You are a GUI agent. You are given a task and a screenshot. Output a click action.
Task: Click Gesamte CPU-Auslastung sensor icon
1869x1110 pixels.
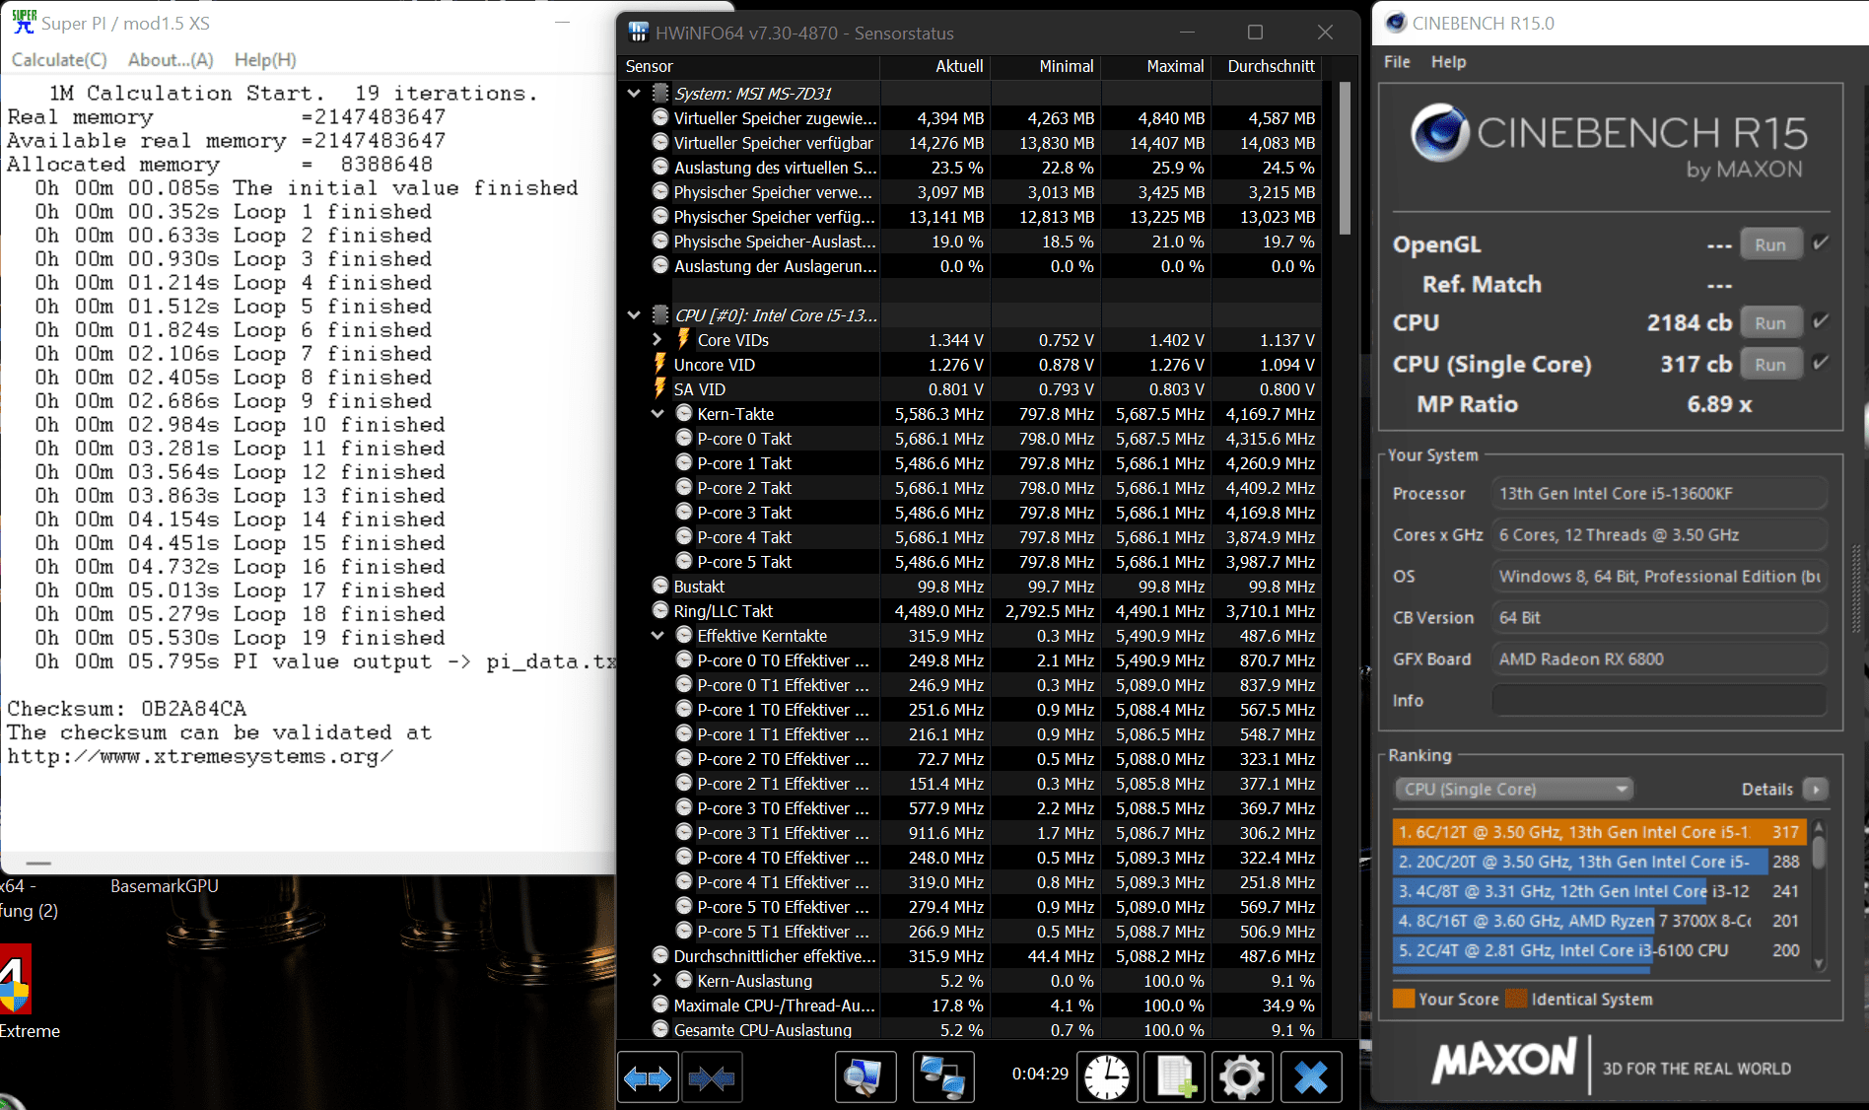(x=660, y=1029)
